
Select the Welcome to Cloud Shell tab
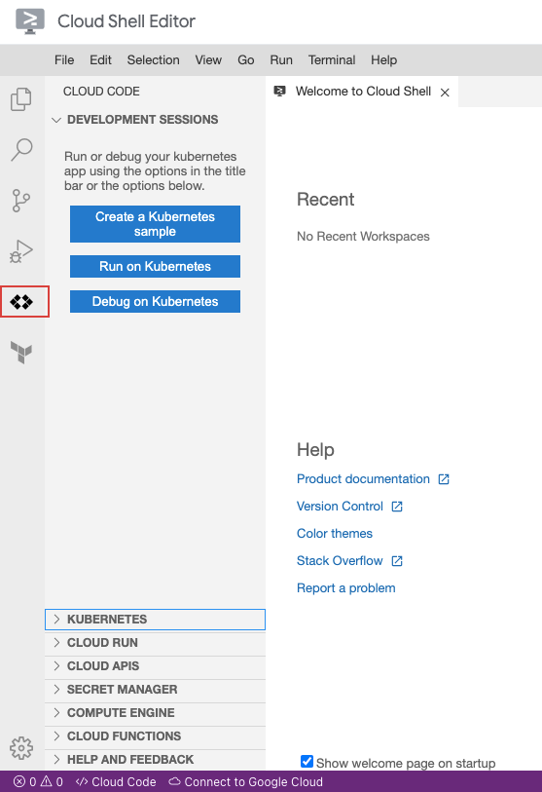[362, 92]
